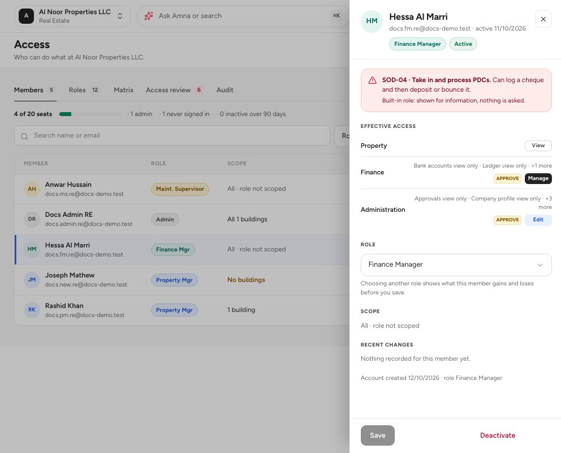Click the ROLE column header

tap(158, 163)
